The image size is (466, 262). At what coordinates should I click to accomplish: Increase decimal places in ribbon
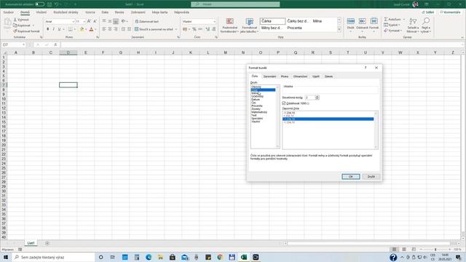[208, 29]
